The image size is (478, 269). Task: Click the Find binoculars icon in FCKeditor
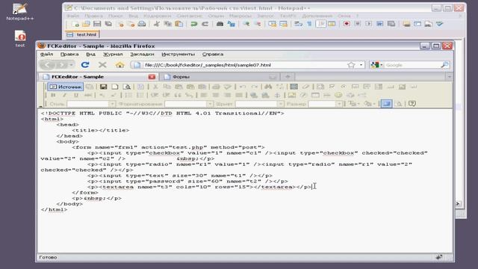coord(268,87)
